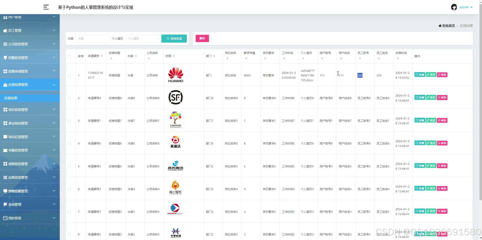
Task: Open 培训记录管理 menu
Action: (x=30, y=137)
